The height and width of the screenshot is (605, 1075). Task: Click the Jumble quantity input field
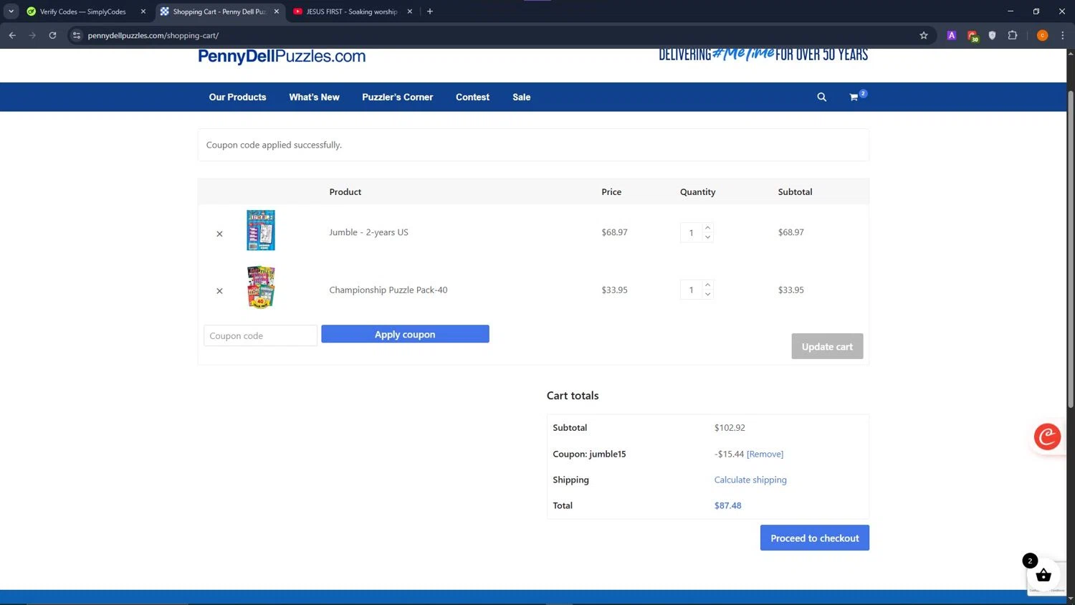692,232
